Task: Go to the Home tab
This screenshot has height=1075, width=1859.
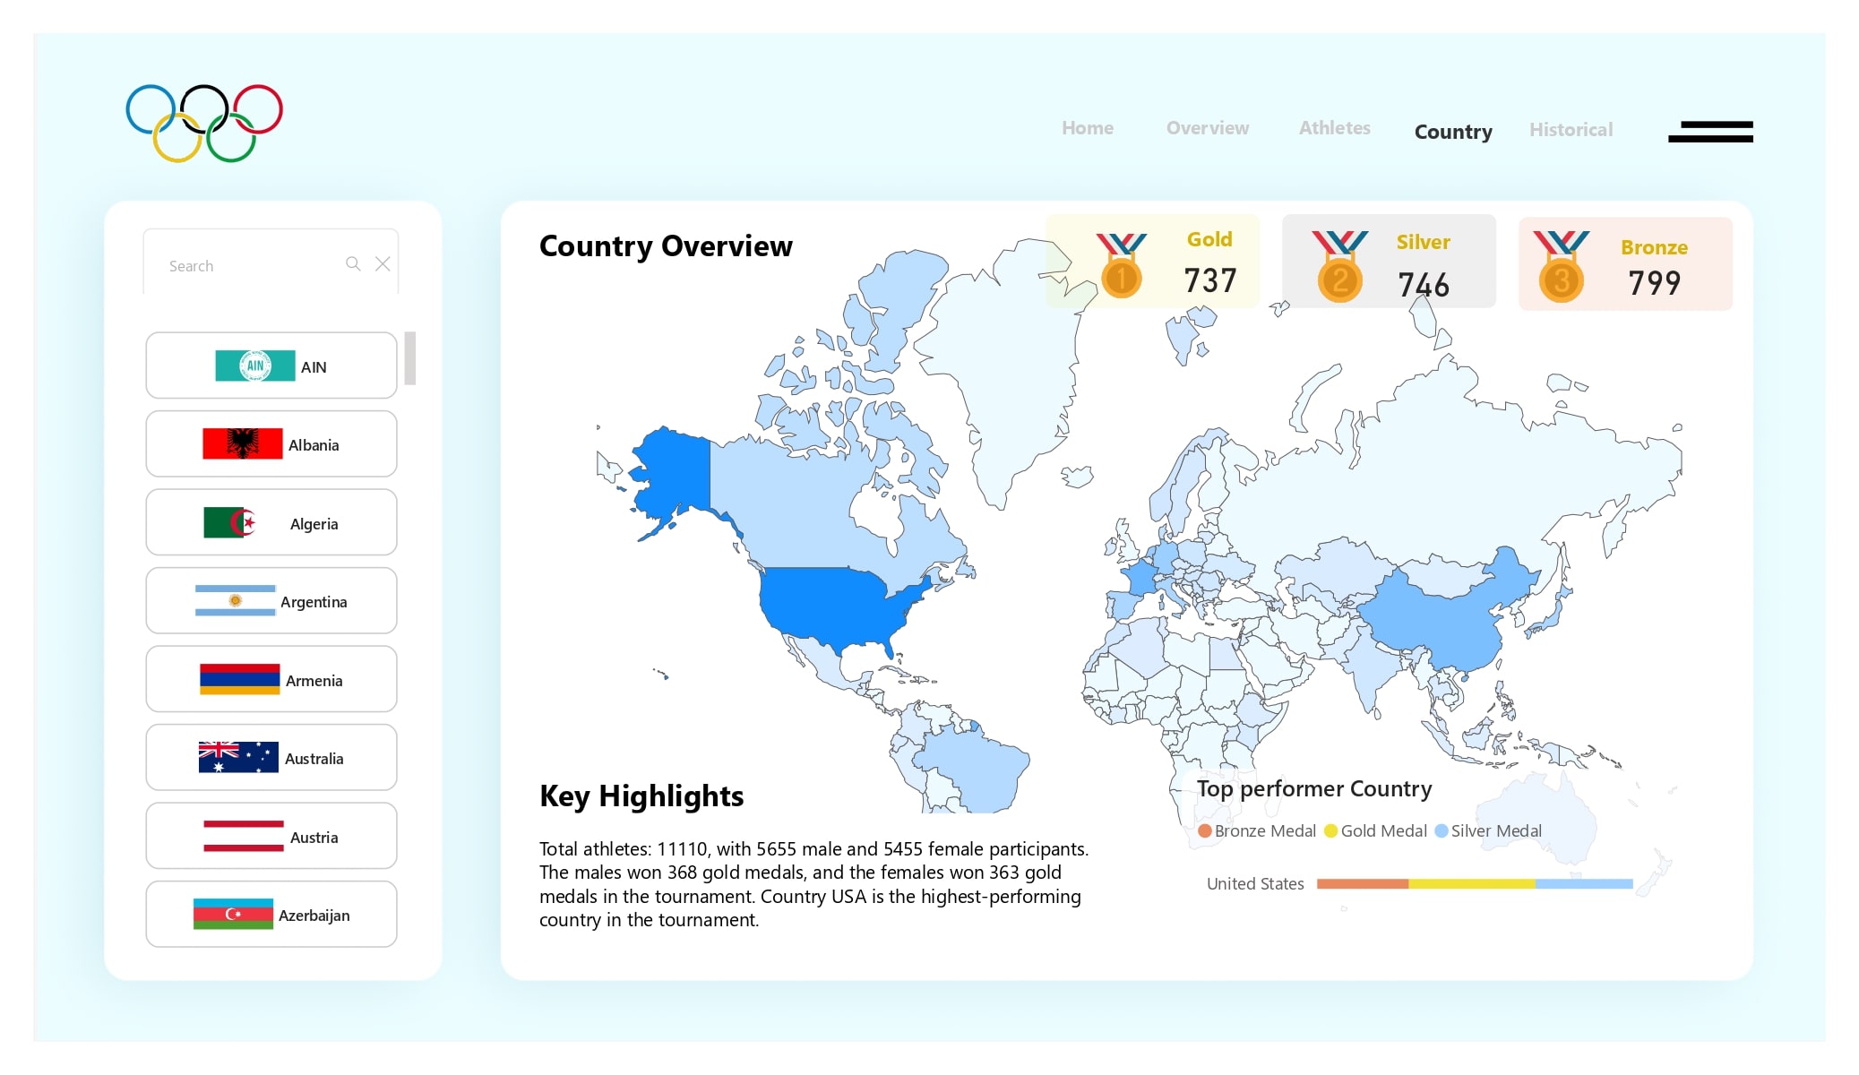Action: 1088,128
